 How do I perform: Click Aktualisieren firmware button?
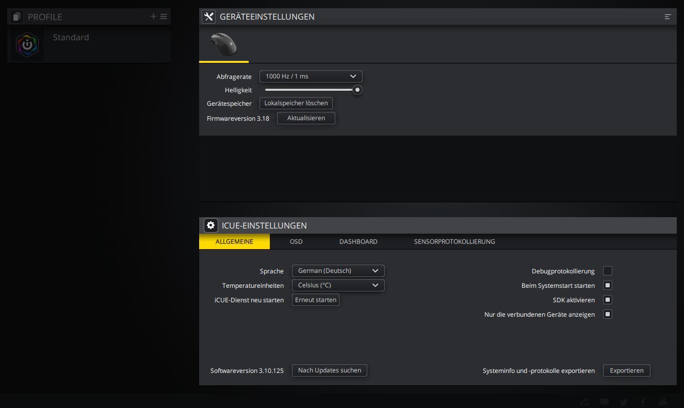[x=306, y=118]
